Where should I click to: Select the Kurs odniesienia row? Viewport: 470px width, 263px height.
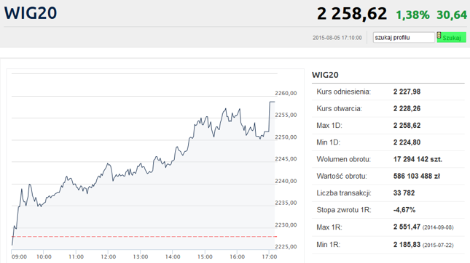(388, 92)
